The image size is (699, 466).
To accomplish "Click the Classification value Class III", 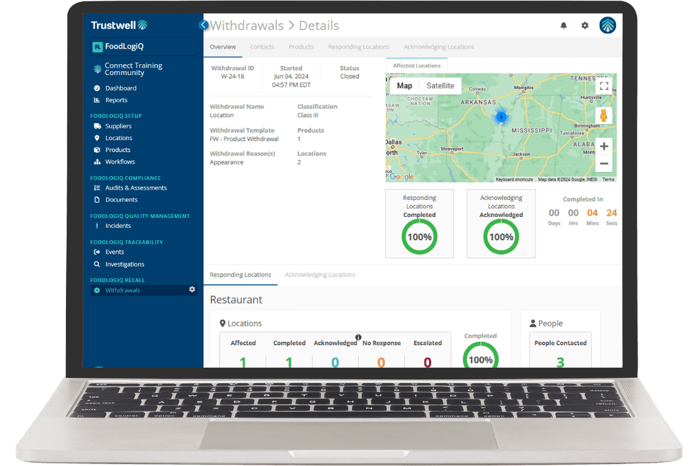I will tap(307, 115).
